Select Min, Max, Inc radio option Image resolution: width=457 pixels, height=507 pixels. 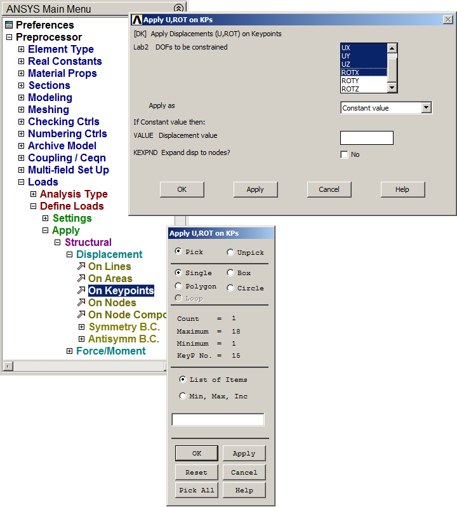183,396
